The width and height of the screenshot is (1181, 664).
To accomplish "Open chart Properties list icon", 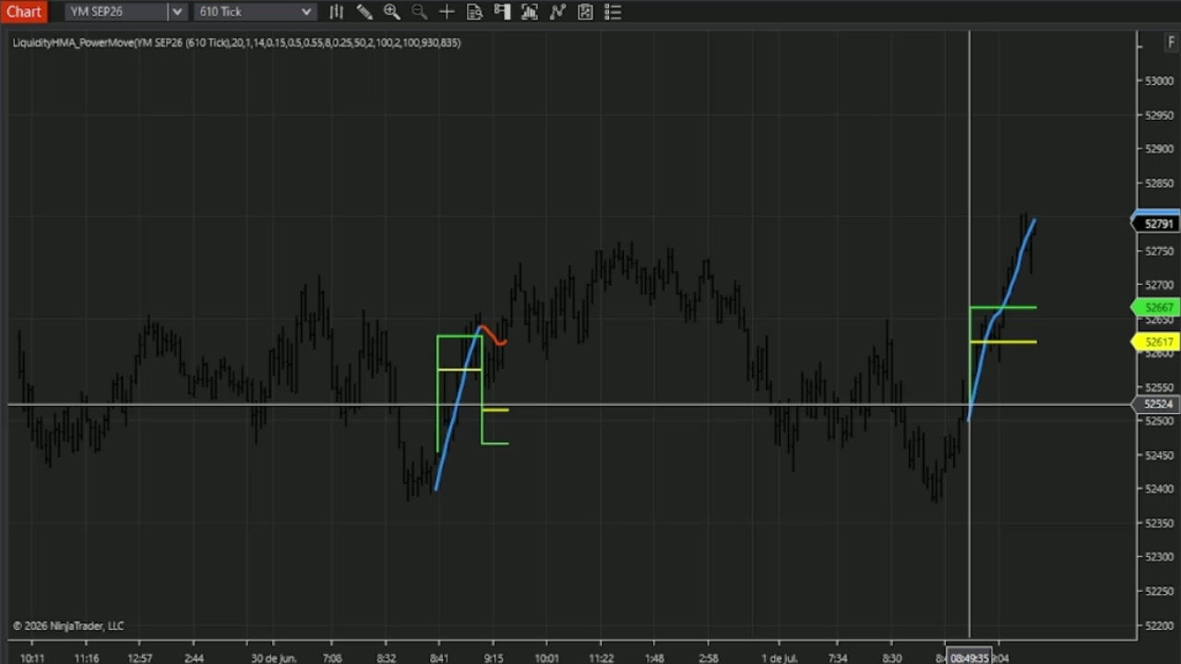I will (613, 12).
